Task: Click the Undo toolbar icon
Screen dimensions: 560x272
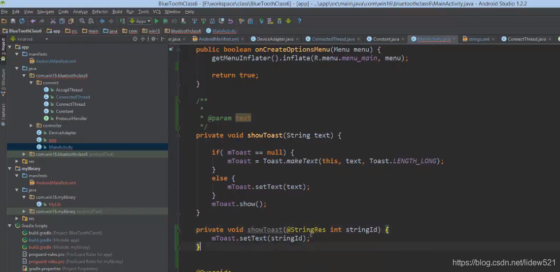Action: click(33, 21)
